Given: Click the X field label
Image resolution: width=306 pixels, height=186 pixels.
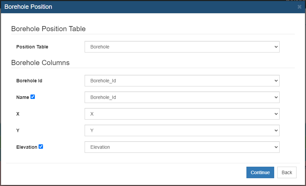Looking at the screenshot, I should [x=18, y=114].
